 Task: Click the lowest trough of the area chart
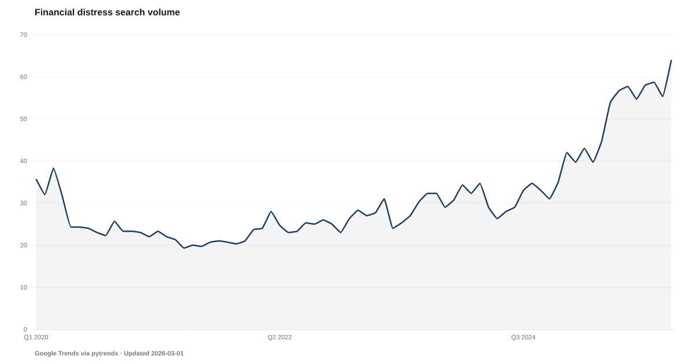coord(184,247)
